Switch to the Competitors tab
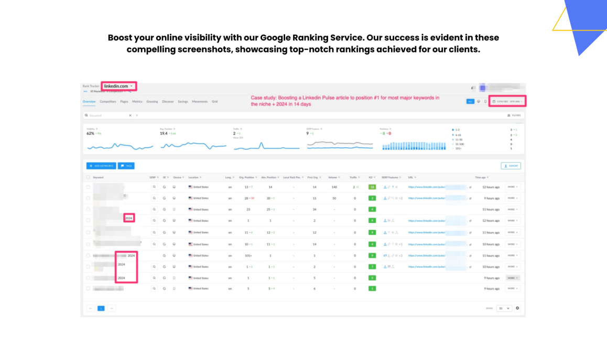Image resolution: width=607 pixels, height=342 pixels. (x=107, y=101)
